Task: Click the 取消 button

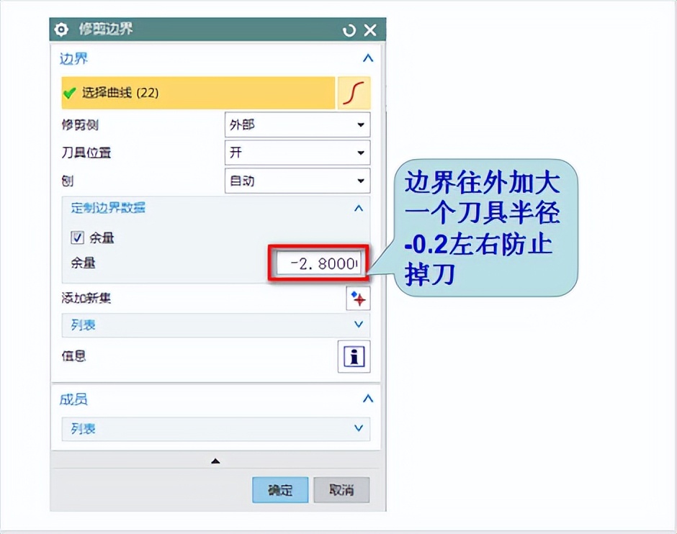Action: 341,489
